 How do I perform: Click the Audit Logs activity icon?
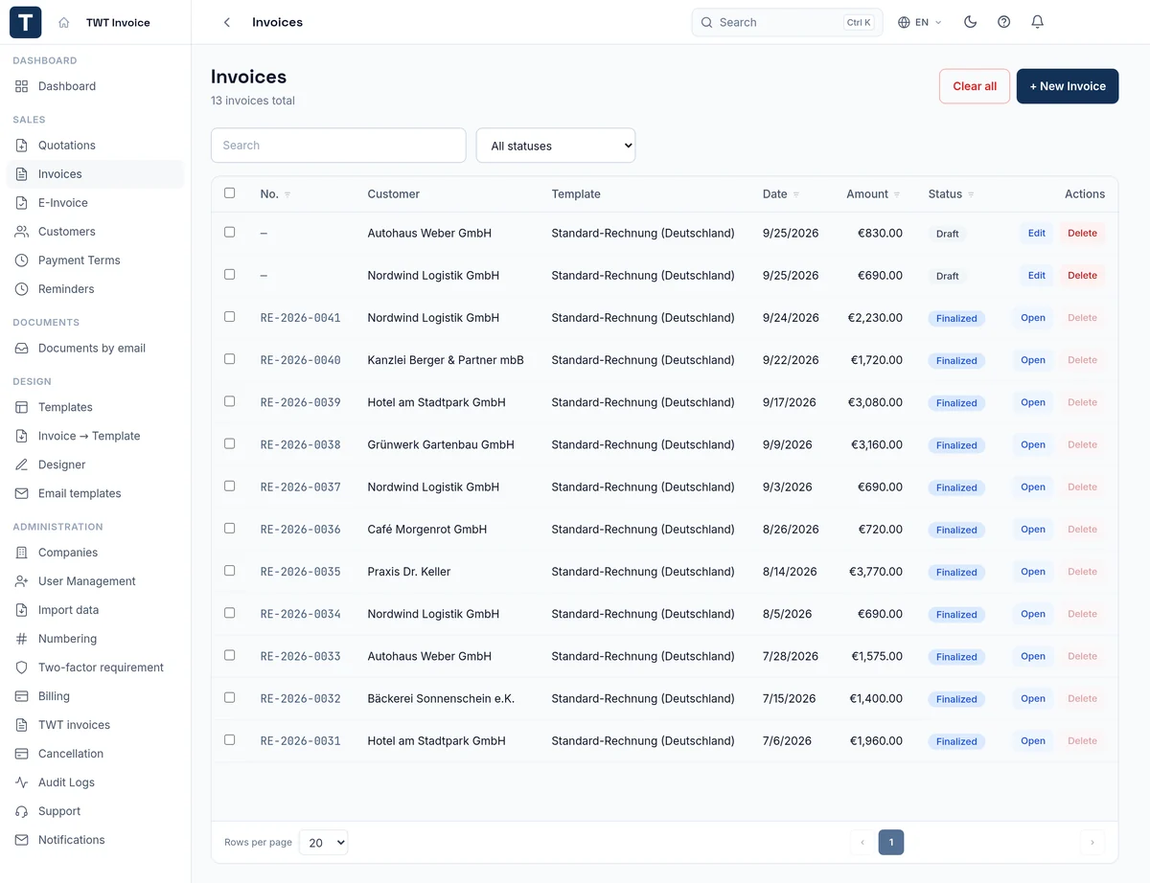point(22,782)
